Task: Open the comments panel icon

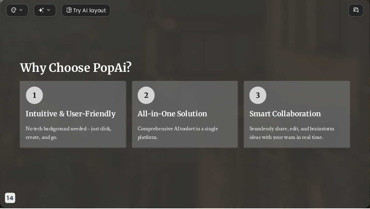Action: (356, 10)
